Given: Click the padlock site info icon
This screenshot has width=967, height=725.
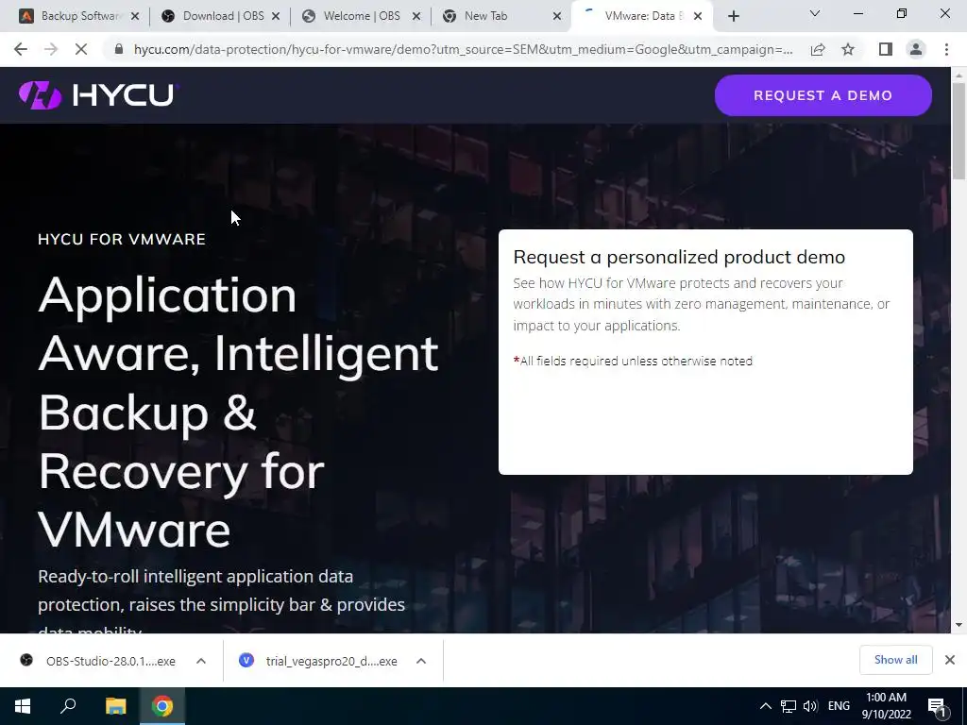Looking at the screenshot, I should click(x=119, y=49).
